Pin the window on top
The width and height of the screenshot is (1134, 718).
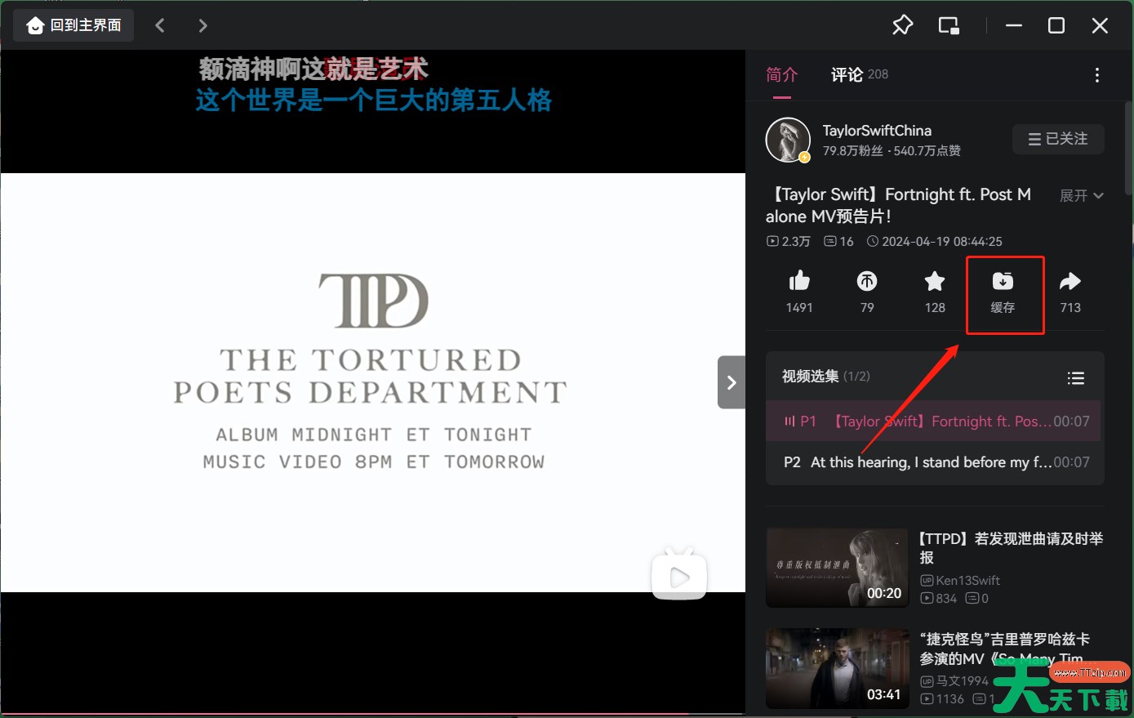[x=902, y=25]
